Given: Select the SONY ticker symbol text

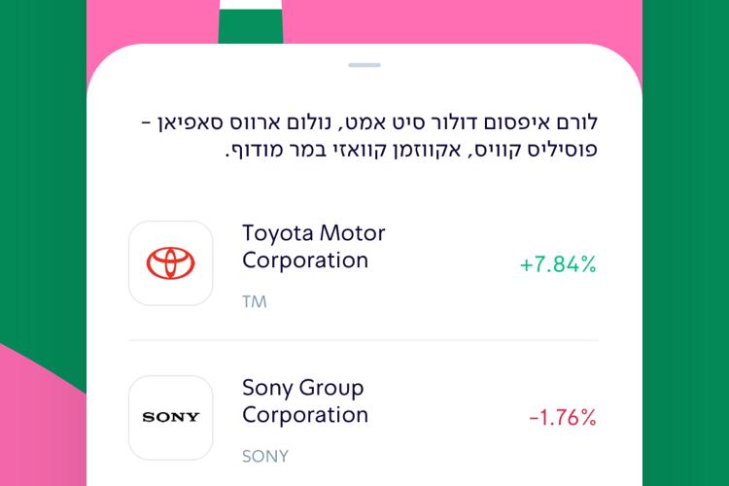Looking at the screenshot, I should coord(265,456).
